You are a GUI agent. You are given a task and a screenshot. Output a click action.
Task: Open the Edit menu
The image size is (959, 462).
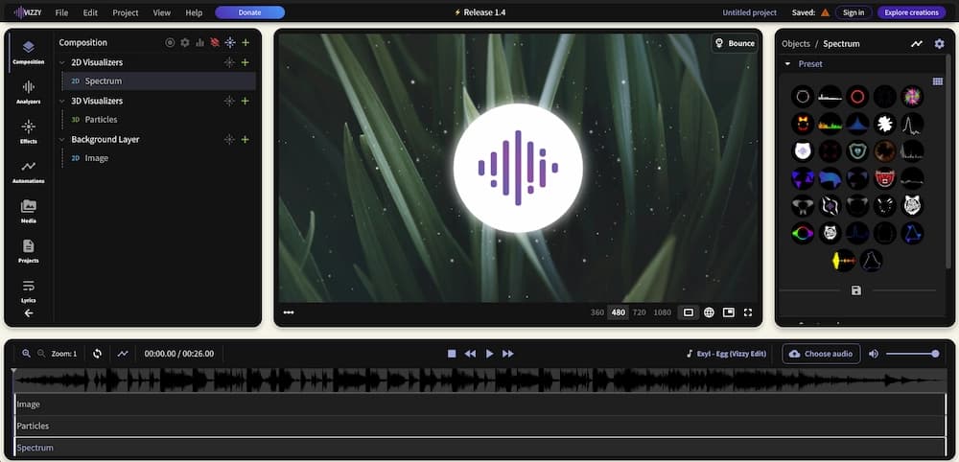(90, 12)
